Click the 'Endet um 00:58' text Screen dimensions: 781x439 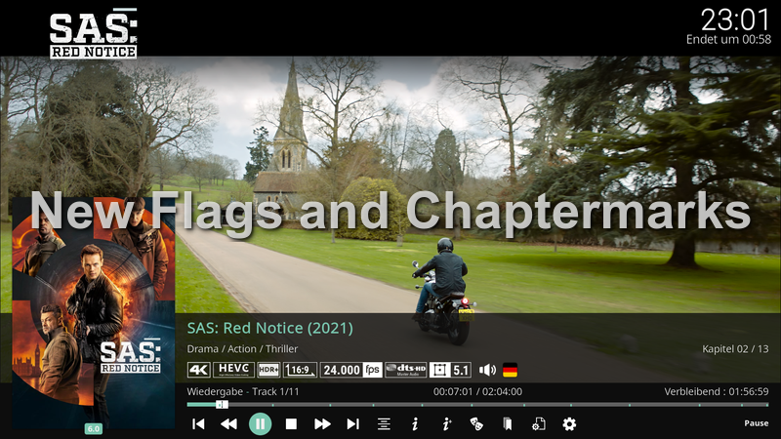(x=728, y=40)
